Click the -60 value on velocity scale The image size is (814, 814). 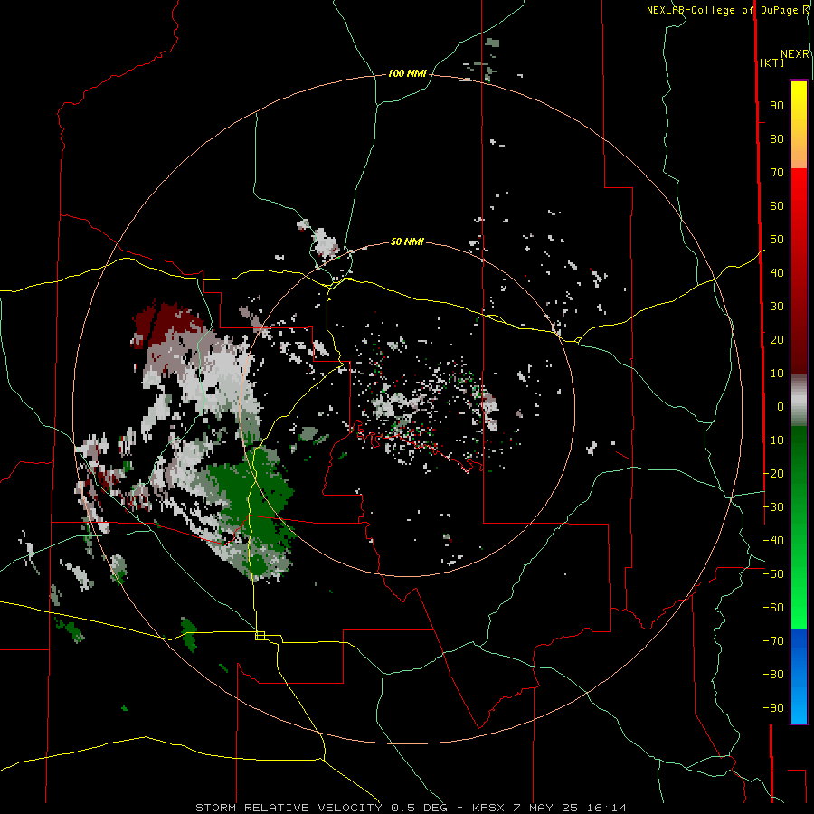(773, 608)
